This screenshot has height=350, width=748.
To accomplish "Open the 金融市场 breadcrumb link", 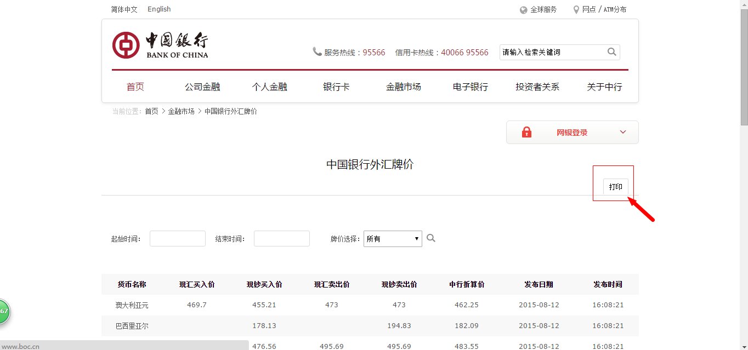I will point(182,111).
